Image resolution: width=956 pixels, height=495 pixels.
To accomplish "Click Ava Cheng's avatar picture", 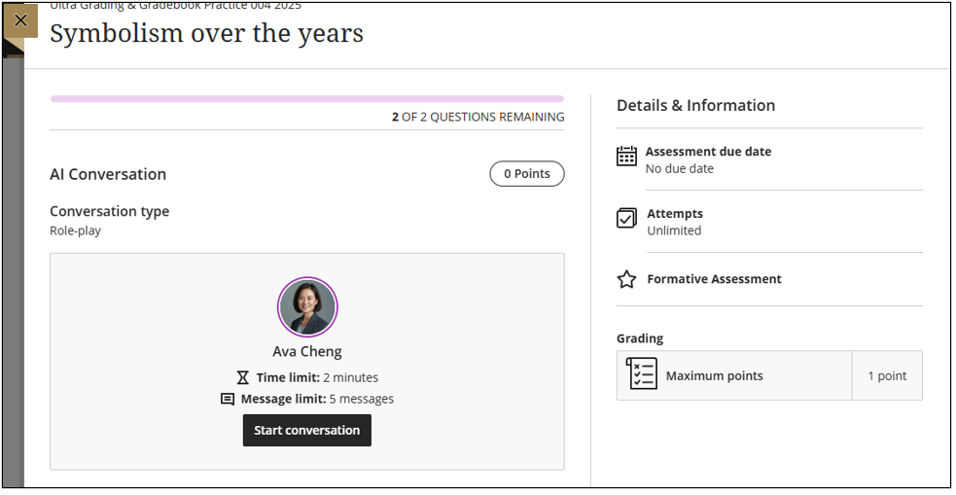I will pos(307,307).
